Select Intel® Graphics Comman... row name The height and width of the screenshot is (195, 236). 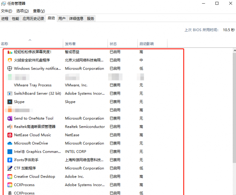tap(37, 152)
